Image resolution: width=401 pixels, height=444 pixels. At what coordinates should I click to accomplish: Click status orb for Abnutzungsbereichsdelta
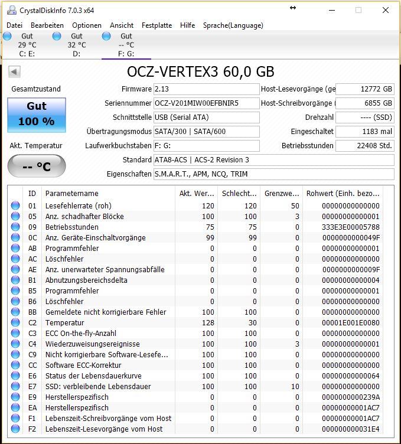15,280
